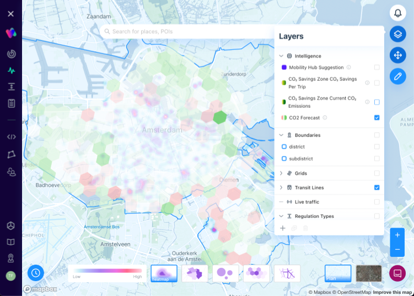Open the notifications bell

point(397,13)
